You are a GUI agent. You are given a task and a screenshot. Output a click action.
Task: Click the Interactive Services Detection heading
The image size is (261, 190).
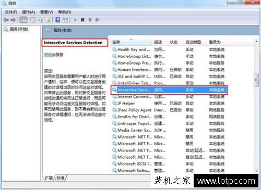73,43
